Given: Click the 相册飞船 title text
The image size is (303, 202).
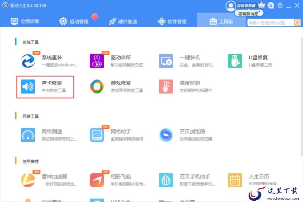Looking at the screenshot, I should click(x=121, y=176).
